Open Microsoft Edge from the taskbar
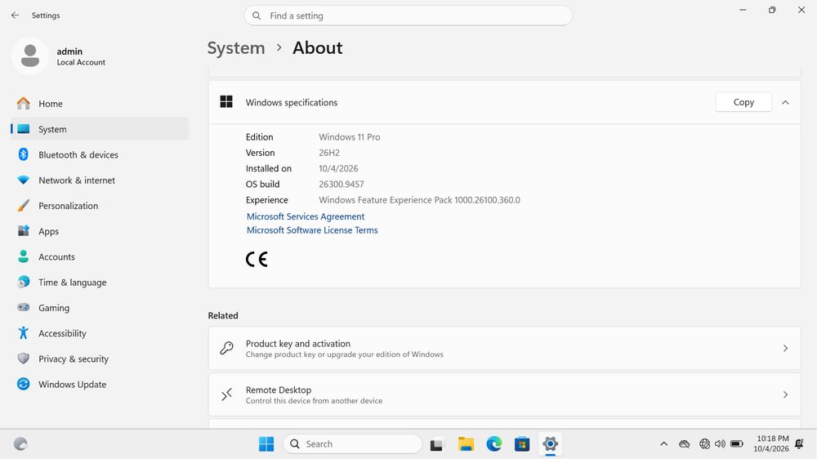Viewport: 817px width, 459px height. 494,444
